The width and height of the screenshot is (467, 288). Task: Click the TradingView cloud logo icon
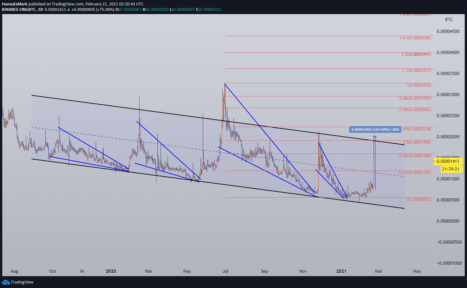[6, 282]
